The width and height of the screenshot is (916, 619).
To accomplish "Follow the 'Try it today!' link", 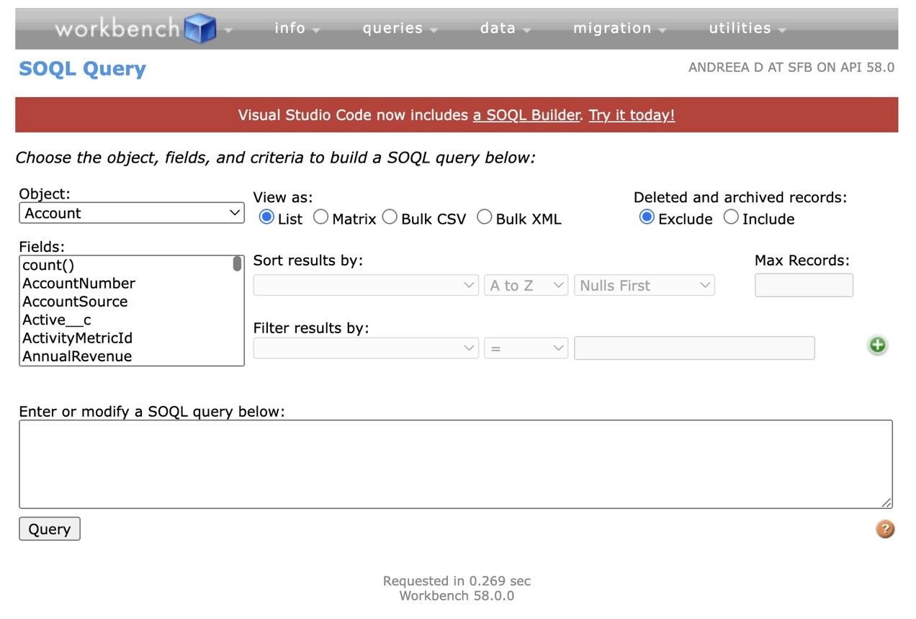I will coord(632,115).
